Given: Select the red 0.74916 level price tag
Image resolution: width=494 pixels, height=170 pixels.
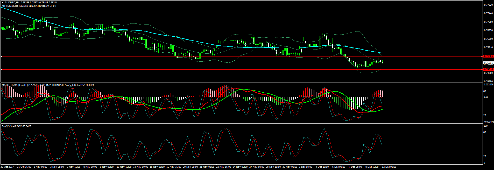Looking at the screenshot, I should click(x=488, y=69).
